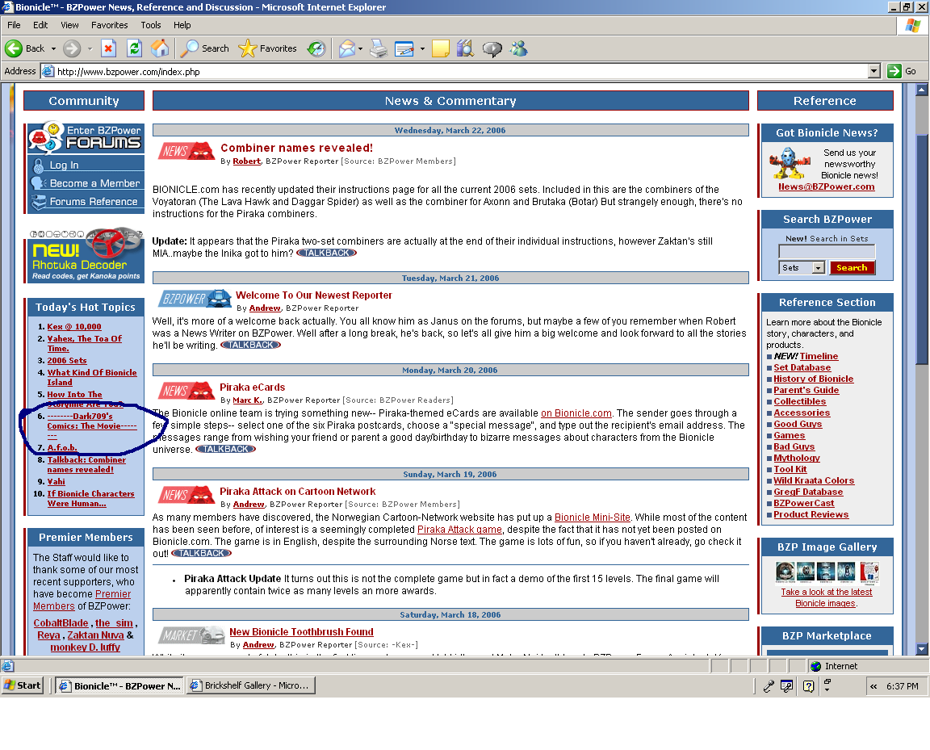Click the Go button beside address bar

tap(902, 71)
